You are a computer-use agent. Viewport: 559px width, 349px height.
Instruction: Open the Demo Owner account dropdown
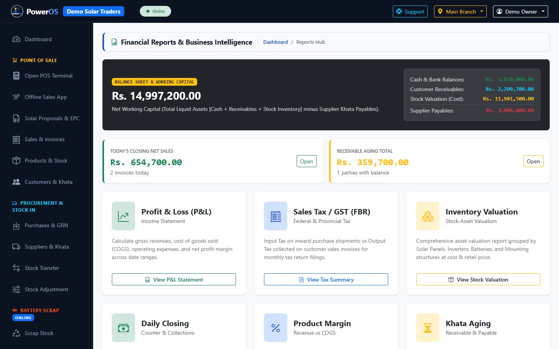tap(521, 12)
